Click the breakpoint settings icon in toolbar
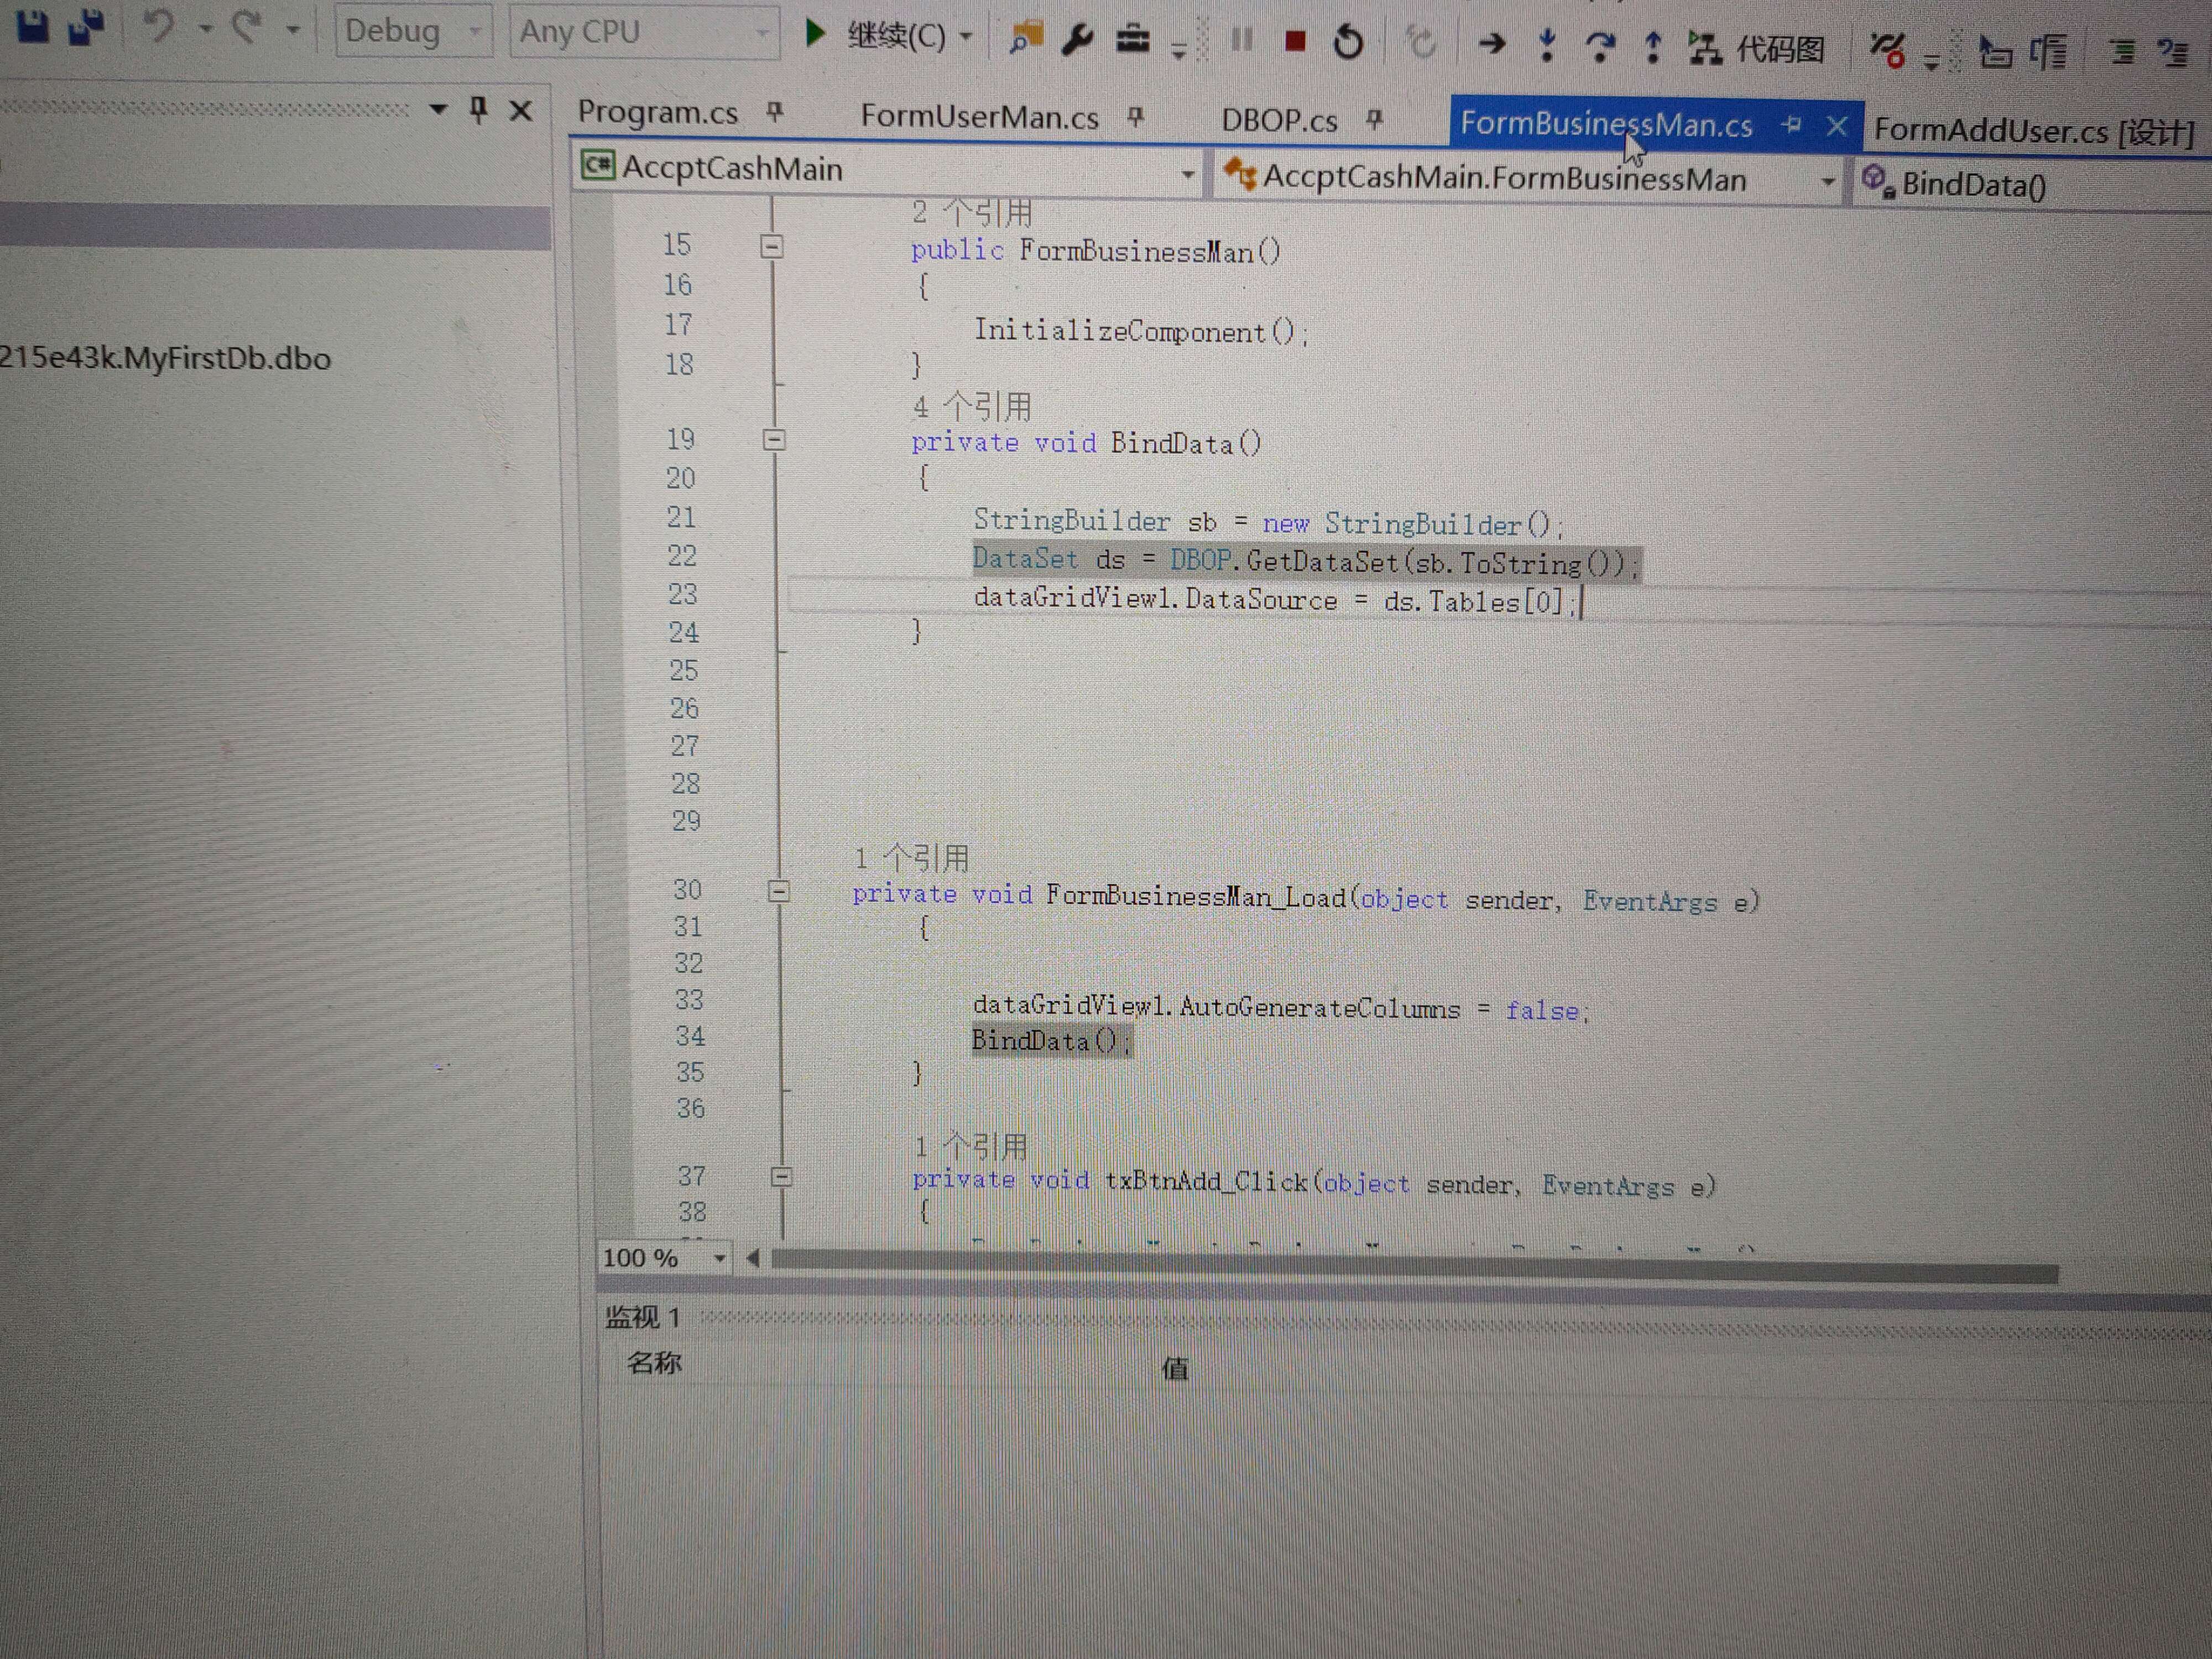The width and height of the screenshot is (2212, 1659). [x=1888, y=50]
